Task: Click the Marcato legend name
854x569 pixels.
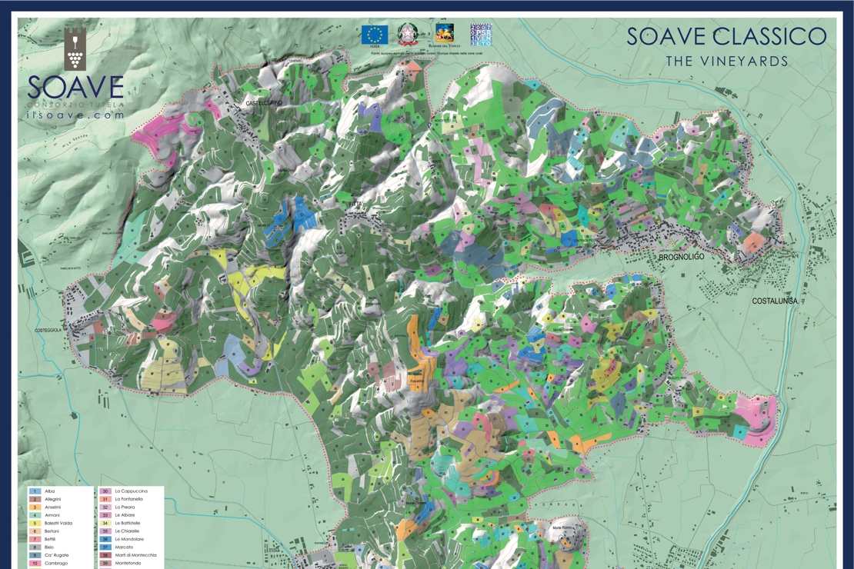Action: click(x=124, y=547)
